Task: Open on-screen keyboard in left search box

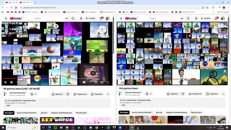Action: (67, 18)
